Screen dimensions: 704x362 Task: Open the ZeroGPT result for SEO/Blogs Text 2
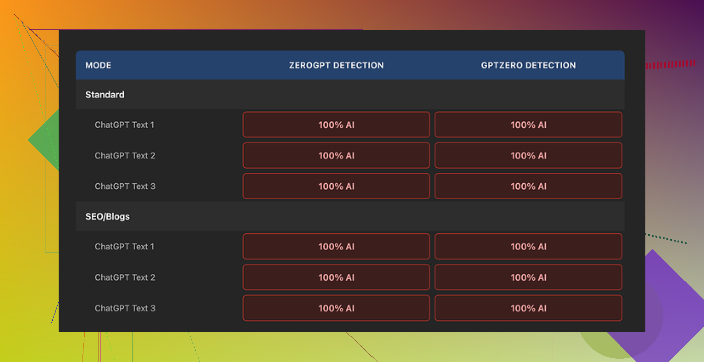[x=336, y=277]
